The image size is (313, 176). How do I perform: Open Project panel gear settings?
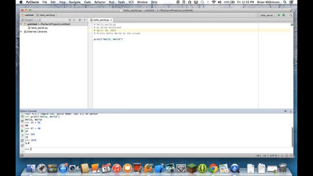[x=80, y=20]
